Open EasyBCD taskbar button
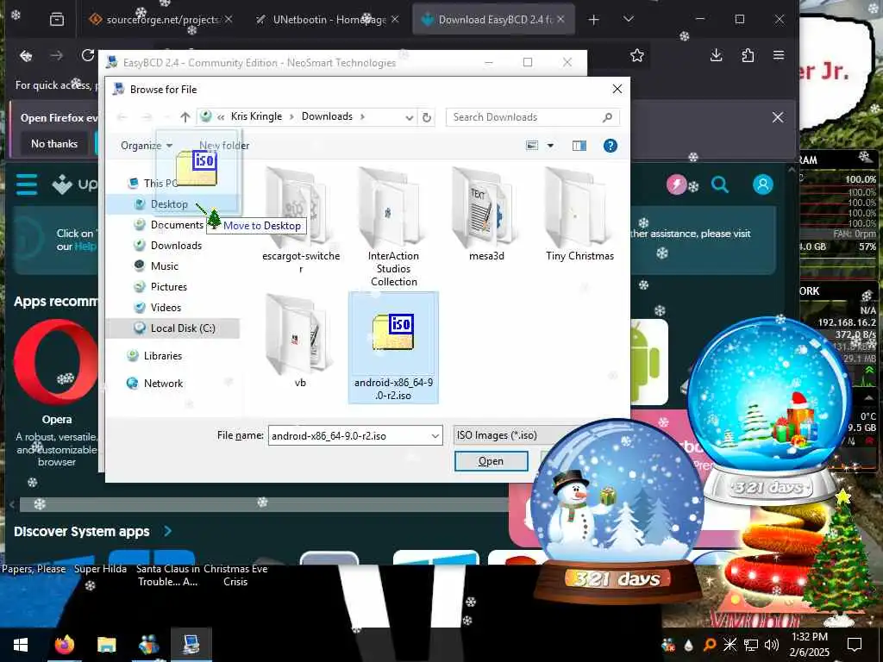 pyautogui.click(x=191, y=645)
